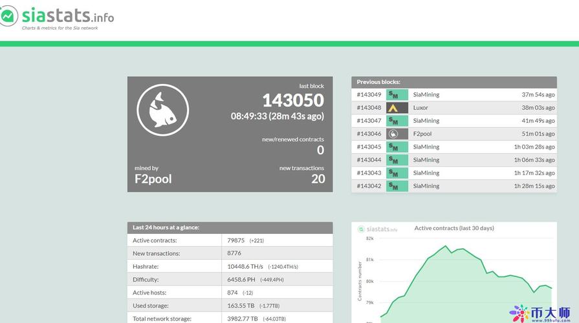Click the new/renewed contracts value 0
The width and height of the screenshot is (579, 323).
[x=320, y=150]
